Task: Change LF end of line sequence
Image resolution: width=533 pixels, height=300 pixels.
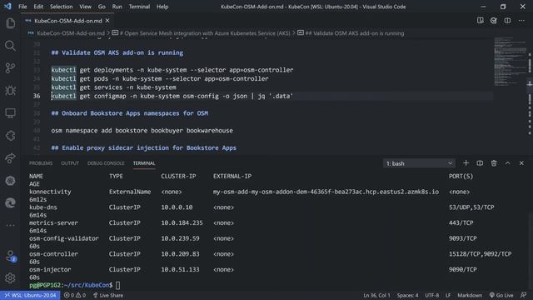Action: pos(448,295)
